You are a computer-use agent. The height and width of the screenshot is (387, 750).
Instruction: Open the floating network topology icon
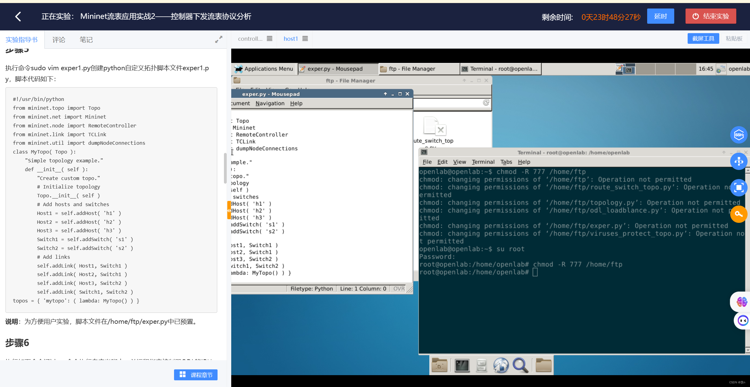(739, 161)
